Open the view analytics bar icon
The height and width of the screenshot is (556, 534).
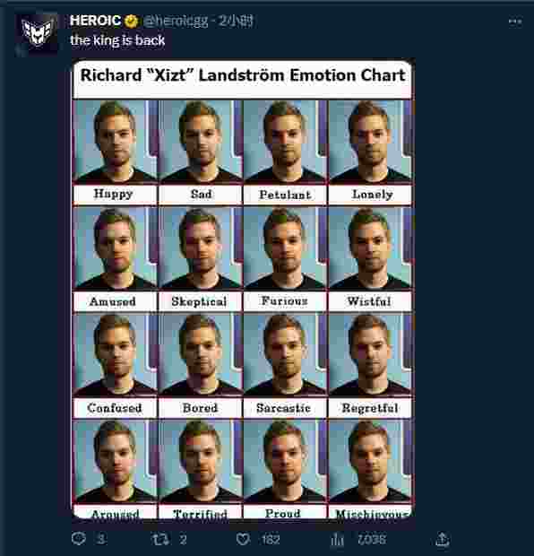point(337,540)
